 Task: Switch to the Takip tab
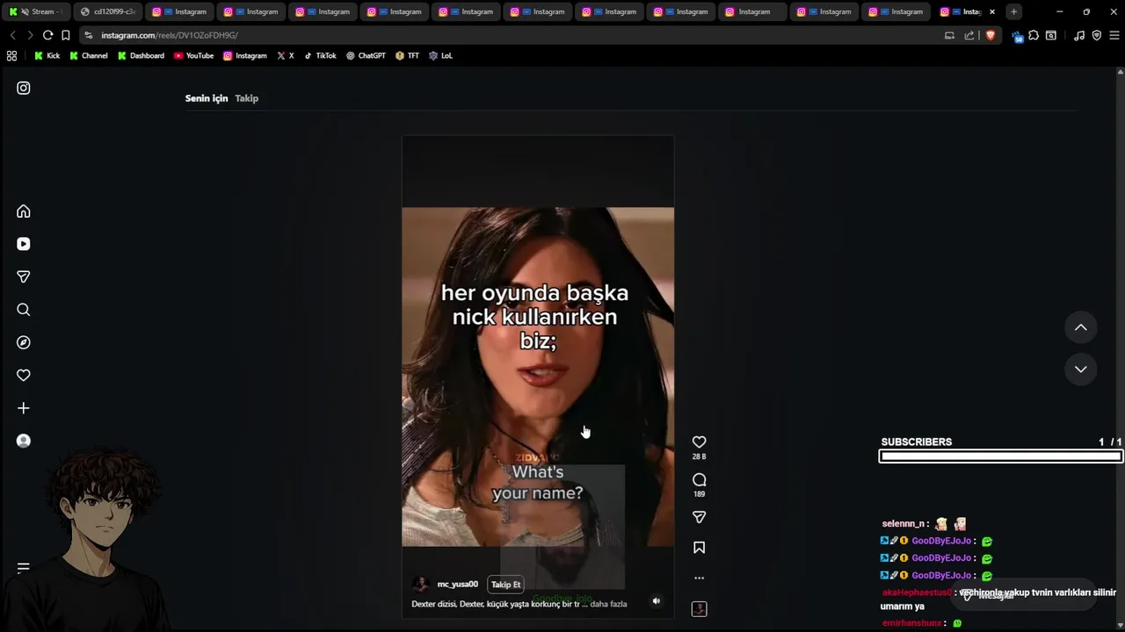[246, 98]
